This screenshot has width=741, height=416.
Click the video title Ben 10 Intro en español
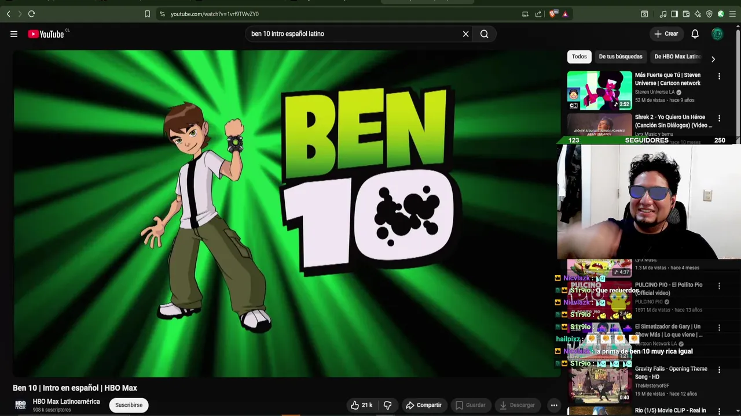[x=75, y=388]
